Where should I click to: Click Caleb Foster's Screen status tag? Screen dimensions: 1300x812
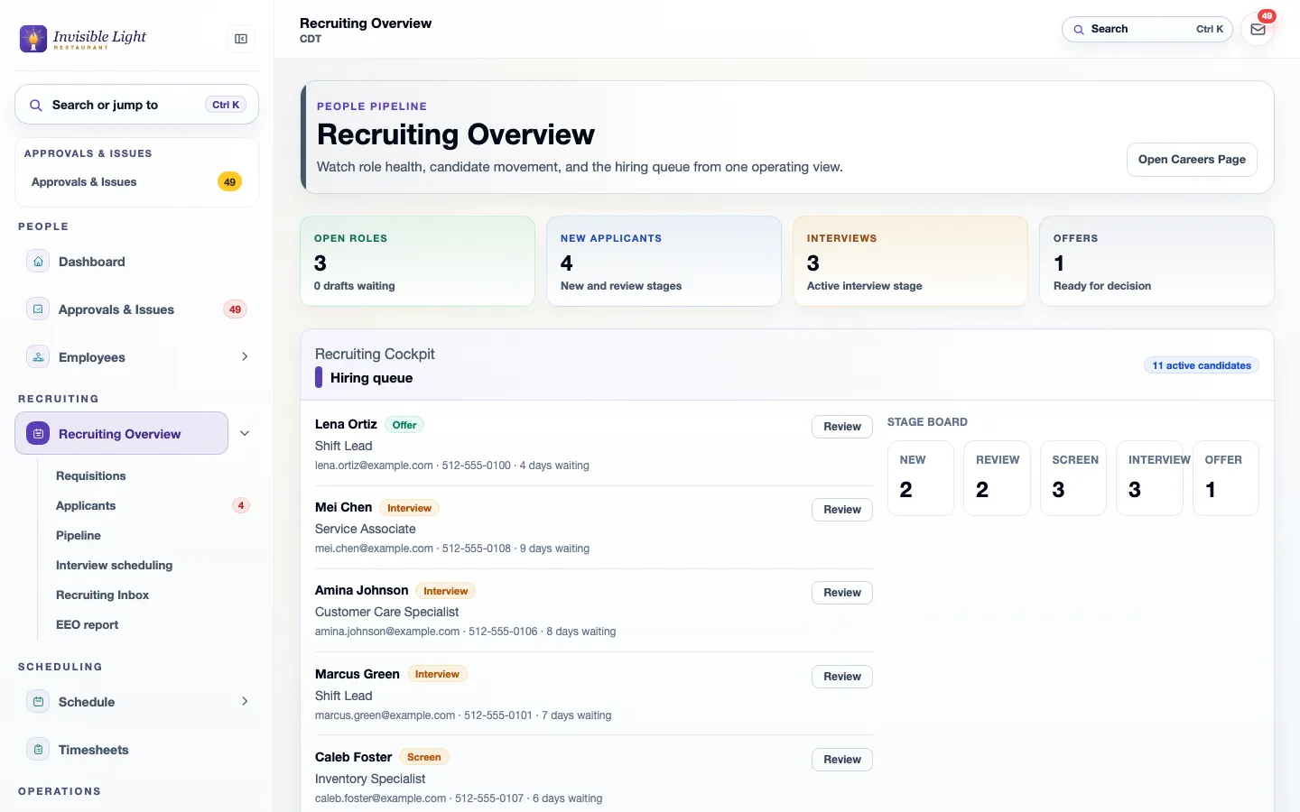tap(423, 757)
